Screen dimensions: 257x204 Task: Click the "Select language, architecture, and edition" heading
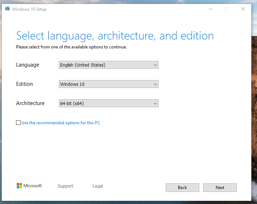[115, 36]
